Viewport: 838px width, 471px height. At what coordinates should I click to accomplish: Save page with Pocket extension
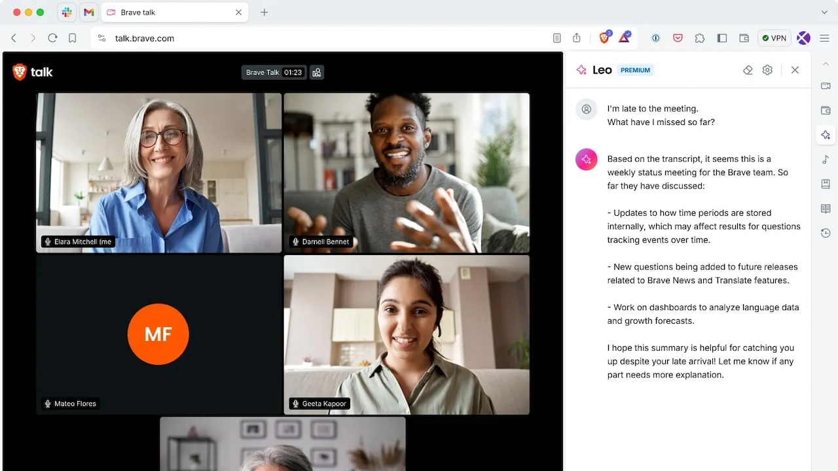(x=678, y=39)
